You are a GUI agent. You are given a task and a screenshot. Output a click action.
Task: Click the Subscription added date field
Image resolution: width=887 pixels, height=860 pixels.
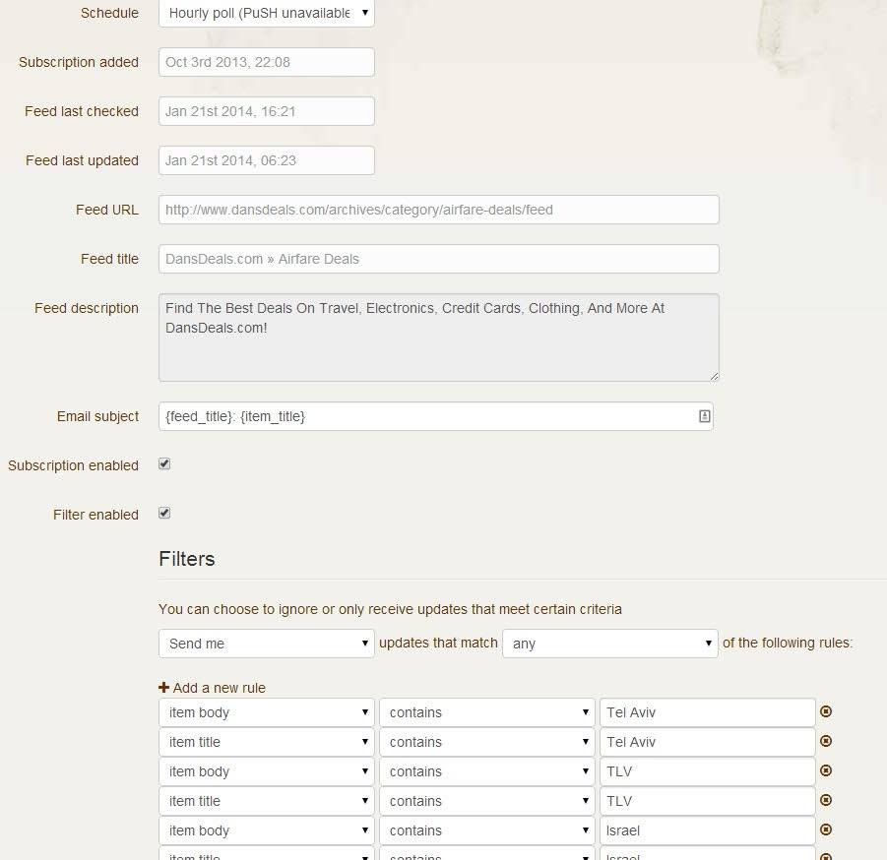click(x=267, y=62)
